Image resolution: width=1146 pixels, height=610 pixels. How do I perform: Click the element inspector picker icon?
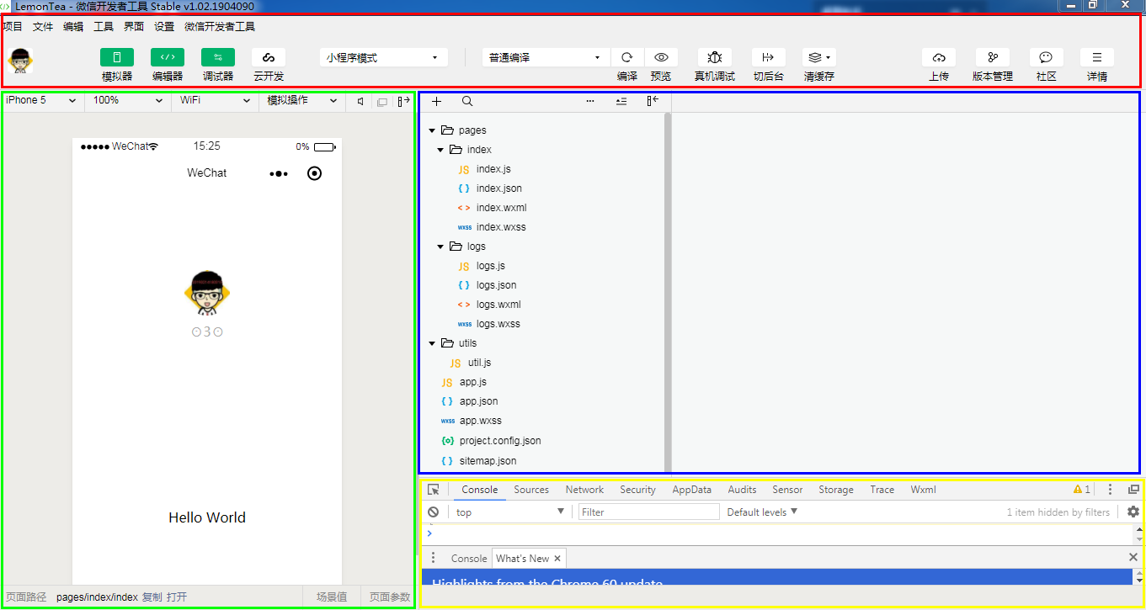tap(434, 490)
